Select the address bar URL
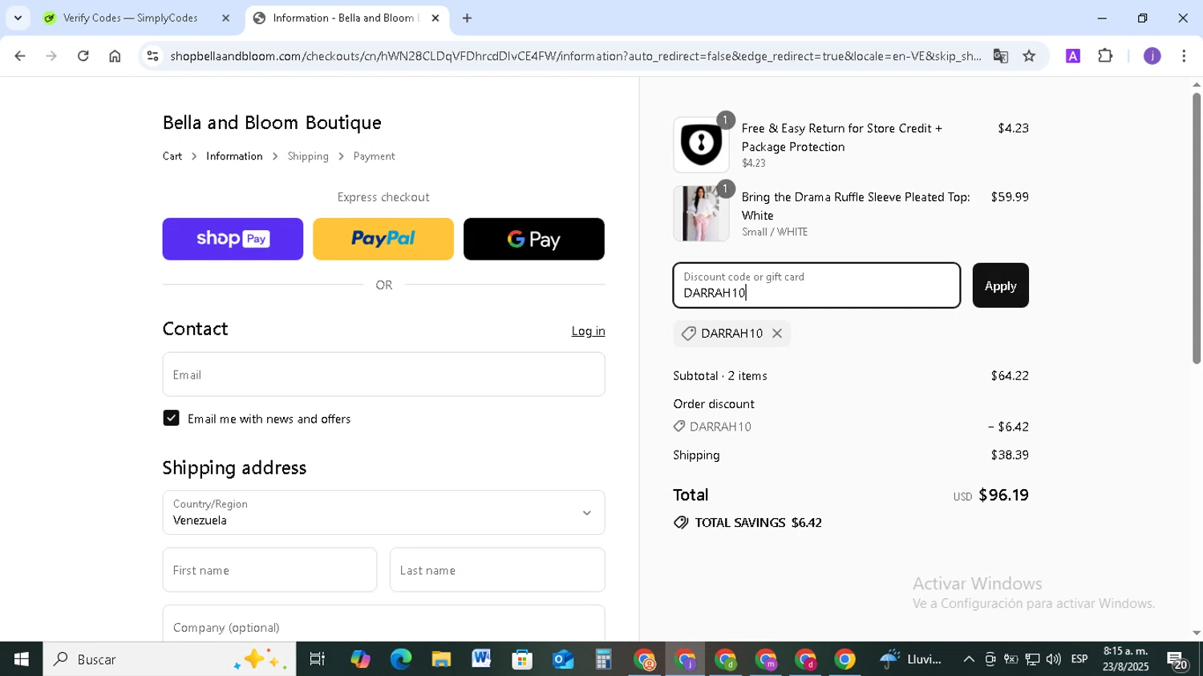The image size is (1203, 676). tap(575, 56)
